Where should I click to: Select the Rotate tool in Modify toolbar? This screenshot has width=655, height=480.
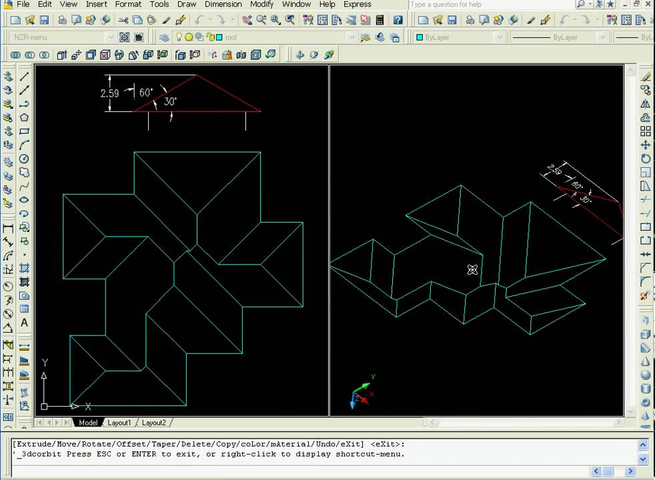click(646, 159)
